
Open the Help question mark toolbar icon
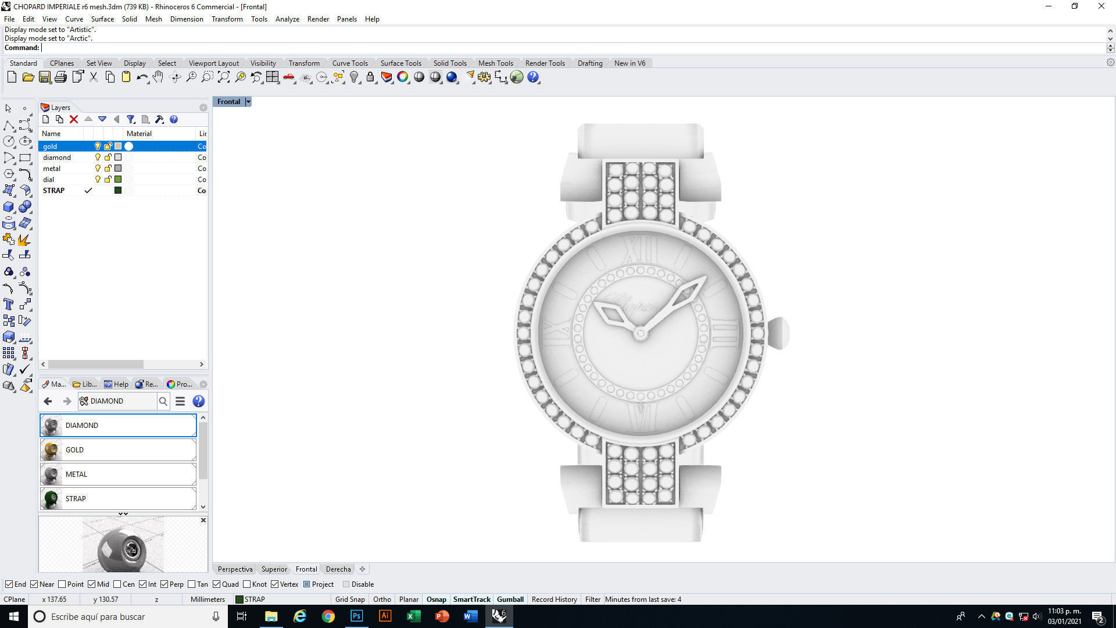click(533, 77)
